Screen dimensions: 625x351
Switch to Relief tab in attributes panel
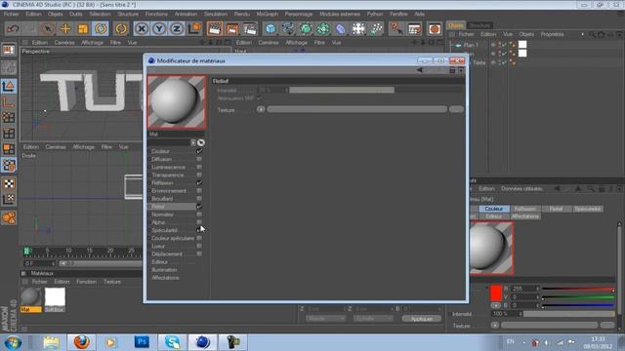click(x=556, y=209)
